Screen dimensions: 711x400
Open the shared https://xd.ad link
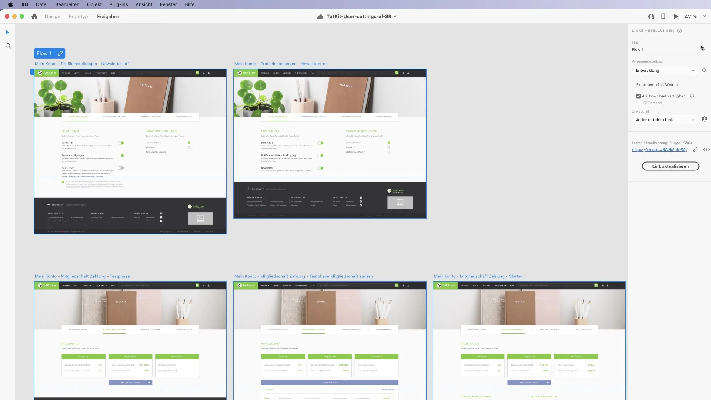660,150
